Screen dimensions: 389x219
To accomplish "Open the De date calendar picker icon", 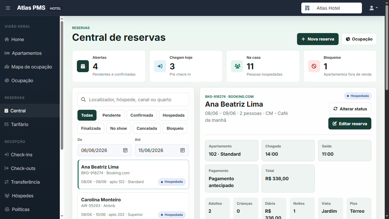I will click(125, 150).
